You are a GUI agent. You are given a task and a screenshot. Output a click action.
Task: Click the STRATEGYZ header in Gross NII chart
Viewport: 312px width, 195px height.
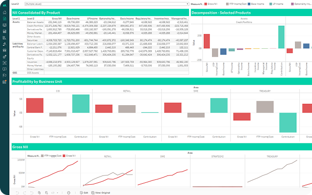pyautogui.click(x=217, y=156)
